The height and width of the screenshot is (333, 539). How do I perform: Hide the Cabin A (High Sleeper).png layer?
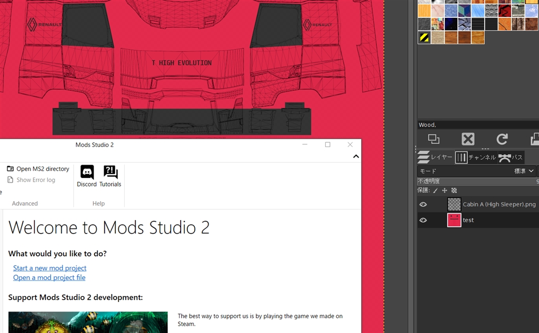click(x=423, y=204)
